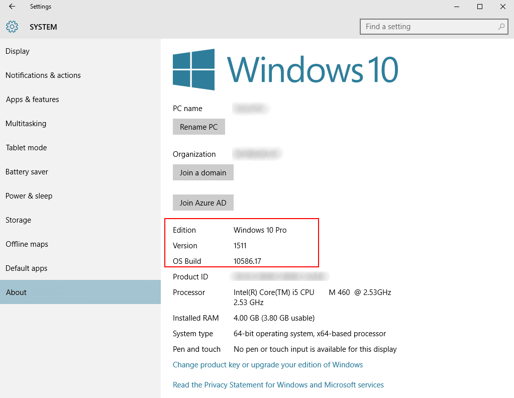Select Default apps in sidebar
The image size is (514, 398).
click(x=80, y=268)
